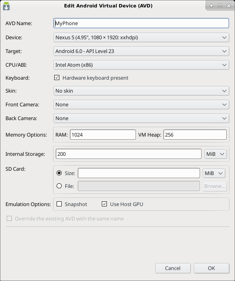Click the Android SDK icon in title bar
This screenshot has height=281, width=235.
tap(6, 6)
